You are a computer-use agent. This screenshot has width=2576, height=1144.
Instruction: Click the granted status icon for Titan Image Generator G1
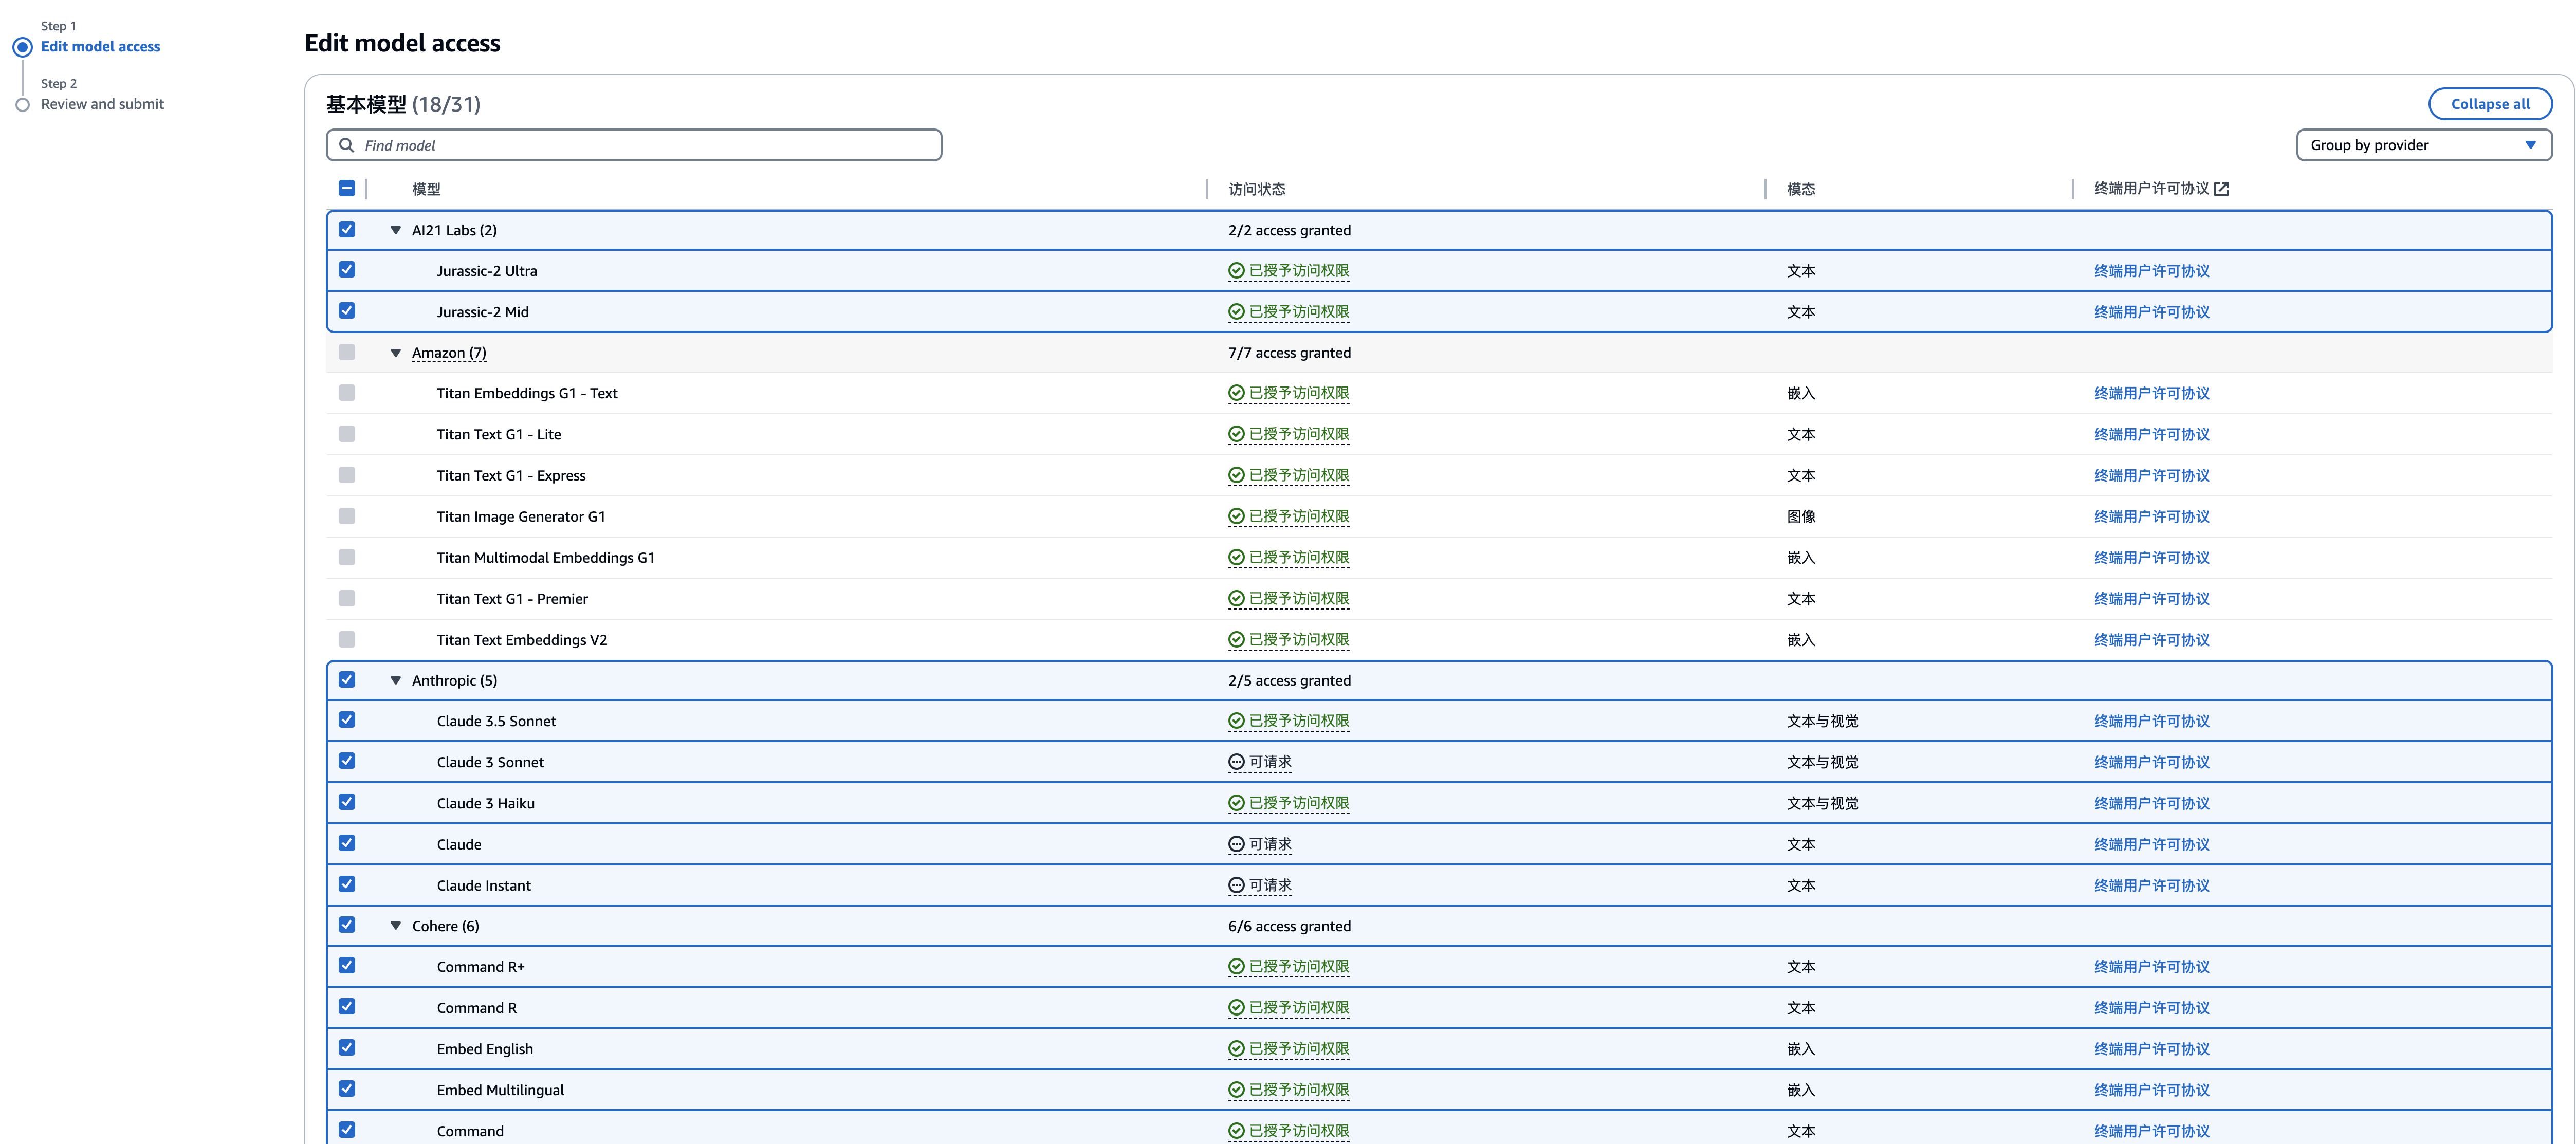click(x=1236, y=516)
